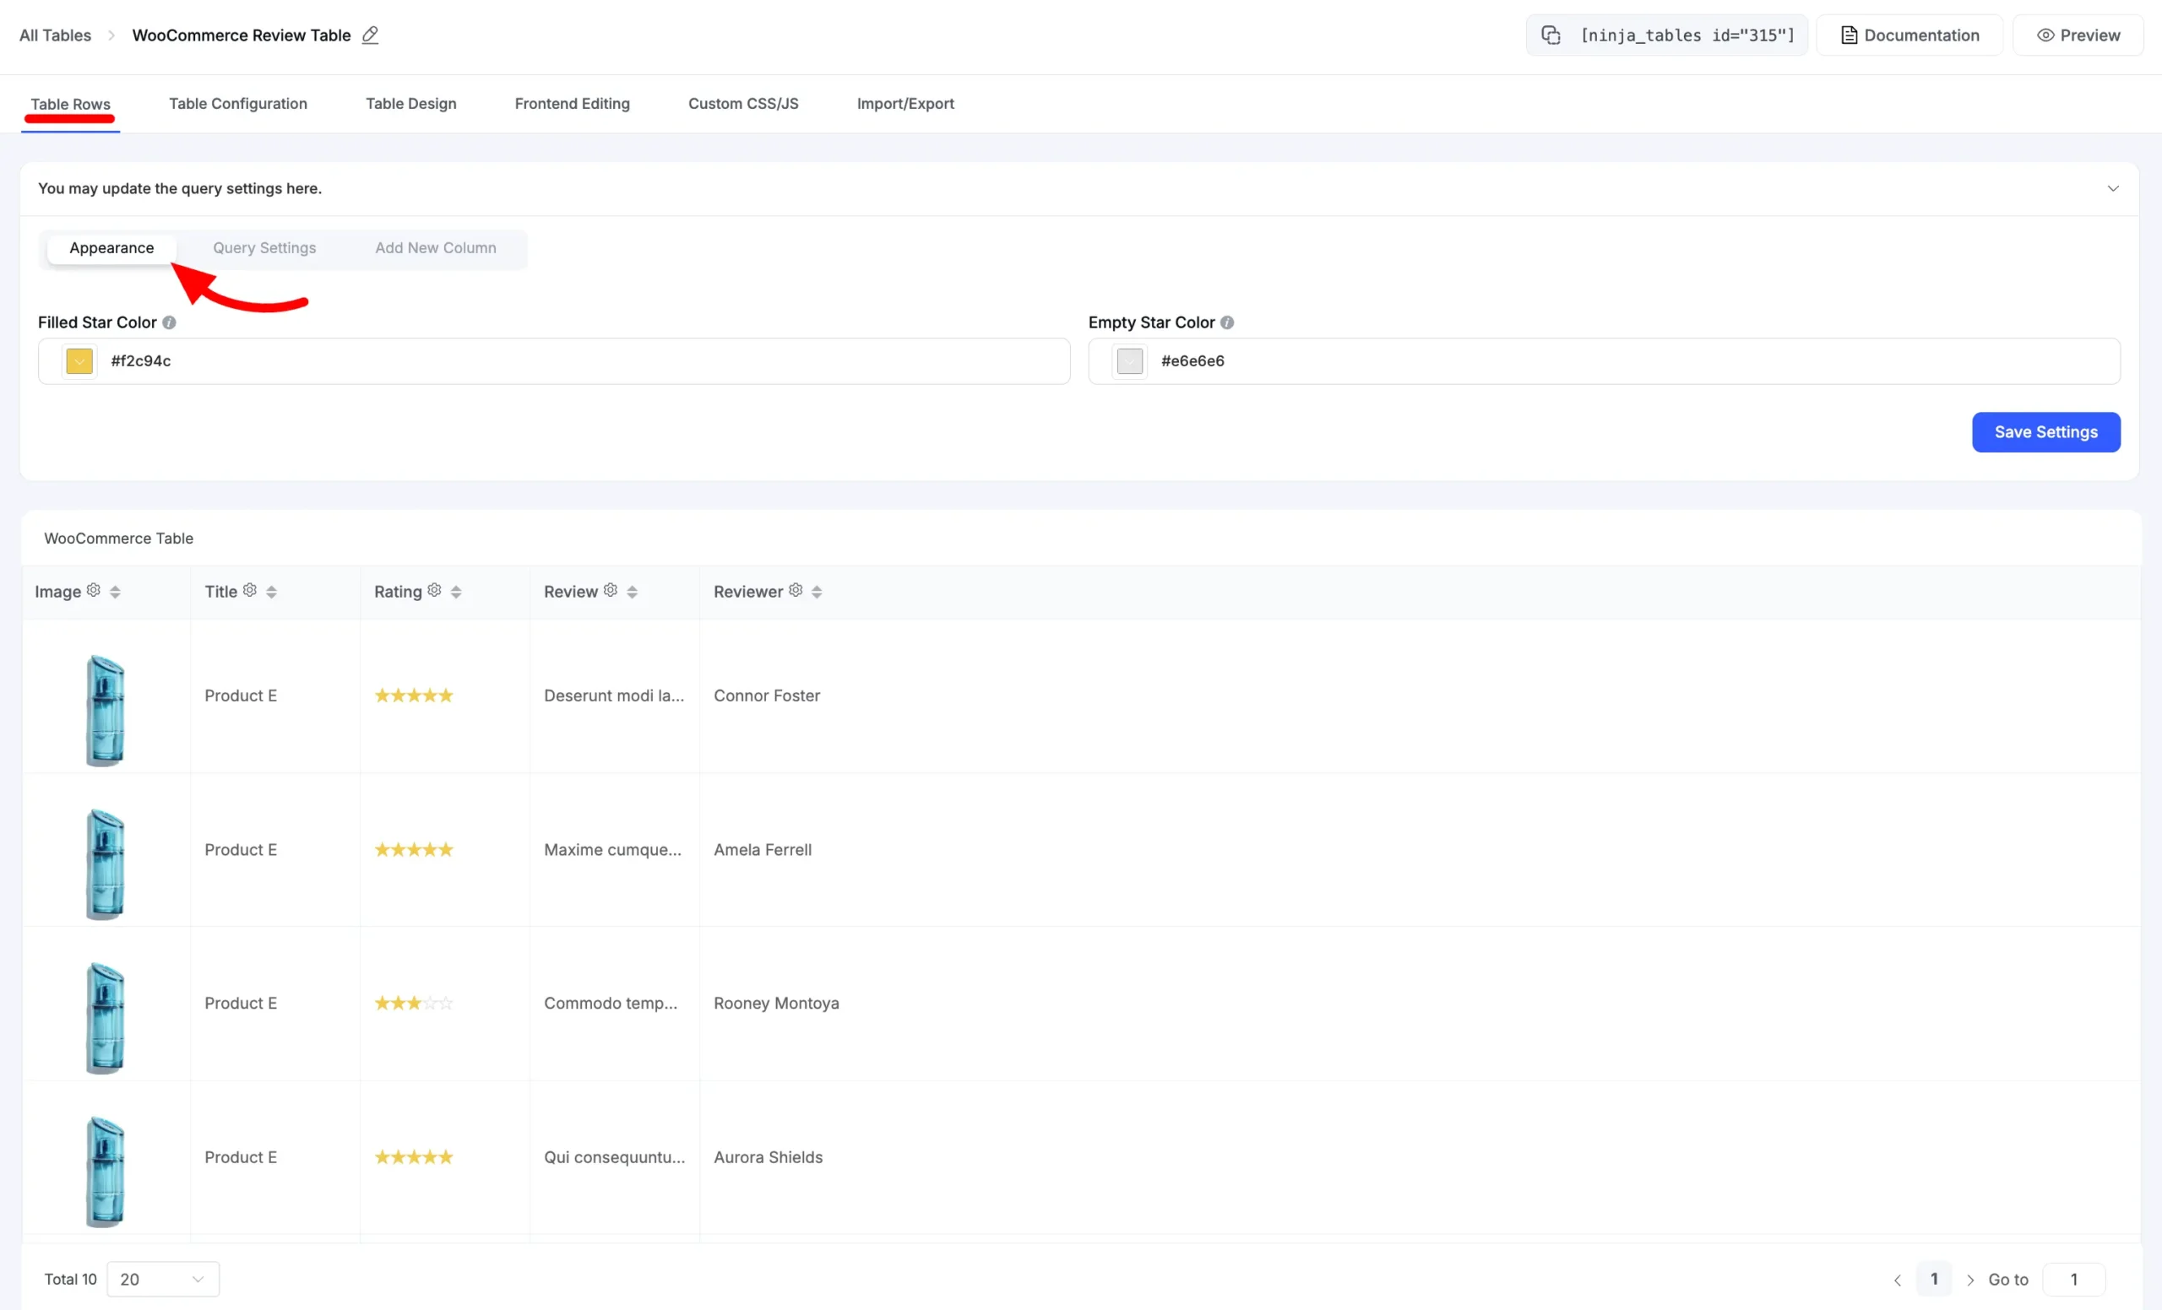
Task: Switch to Query Settings
Action: 264,248
